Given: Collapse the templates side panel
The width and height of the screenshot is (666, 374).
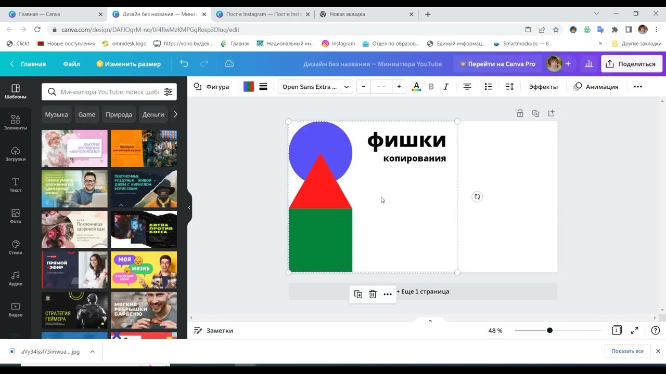Looking at the screenshot, I should point(189,208).
